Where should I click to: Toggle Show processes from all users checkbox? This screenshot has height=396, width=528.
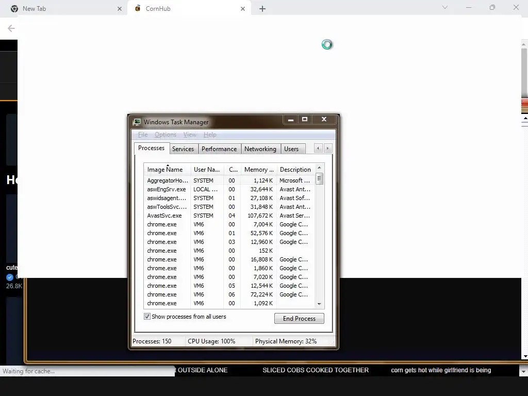coord(147,317)
